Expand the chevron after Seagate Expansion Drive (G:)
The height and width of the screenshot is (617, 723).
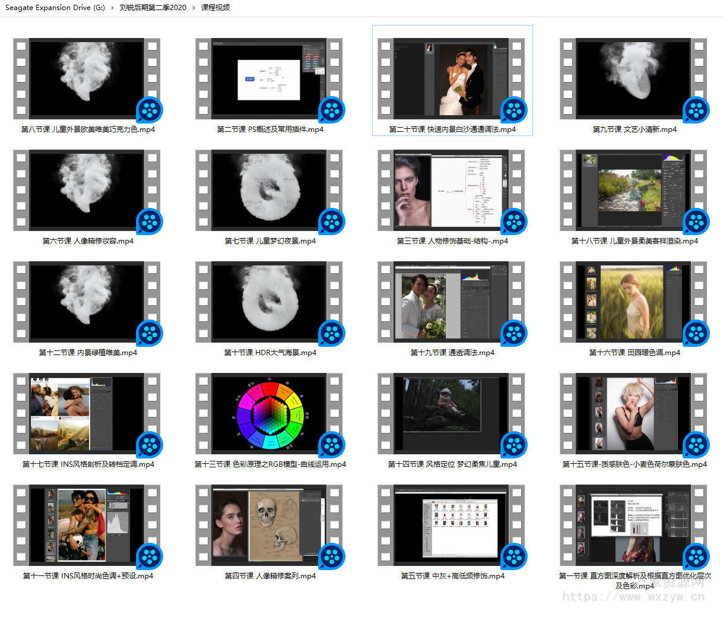[x=112, y=8]
